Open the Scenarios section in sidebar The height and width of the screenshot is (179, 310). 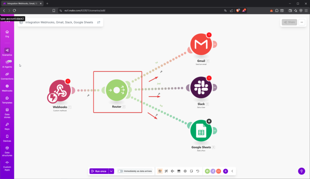tap(7, 52)
